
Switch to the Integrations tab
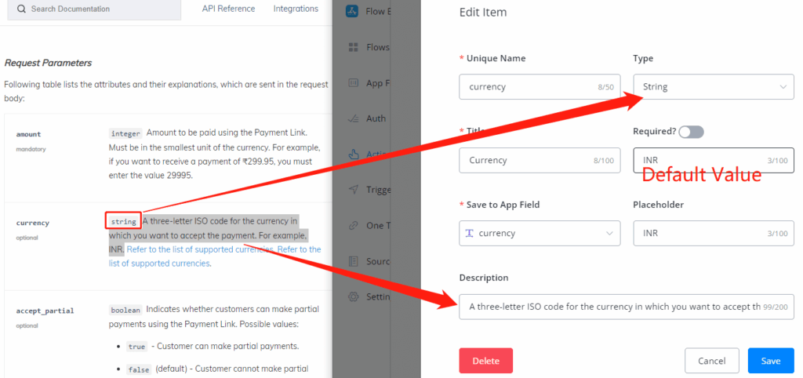pos(296,9)
